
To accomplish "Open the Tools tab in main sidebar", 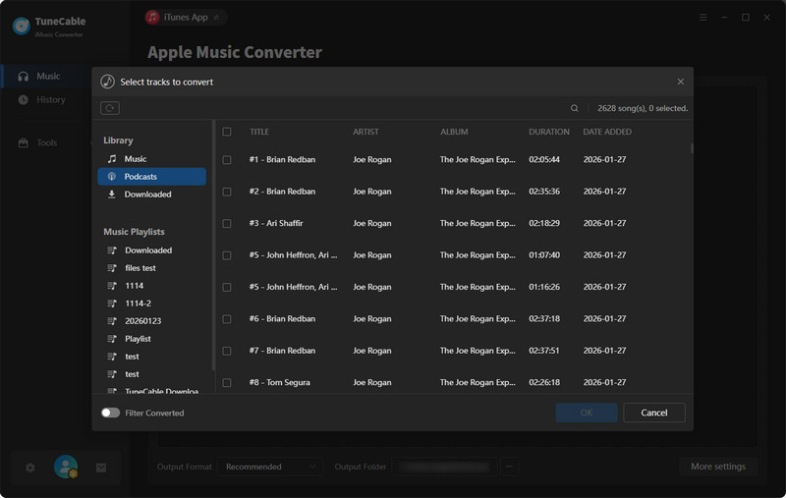I will coord(46,142).
